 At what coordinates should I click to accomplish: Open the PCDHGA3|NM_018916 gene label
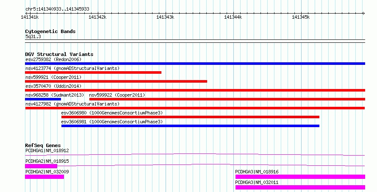(257, 172)
